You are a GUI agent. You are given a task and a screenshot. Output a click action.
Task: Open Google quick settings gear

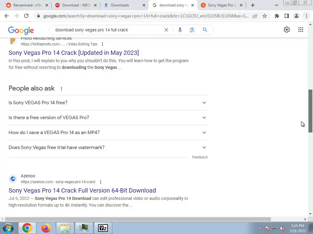click(x=287, y=30)
